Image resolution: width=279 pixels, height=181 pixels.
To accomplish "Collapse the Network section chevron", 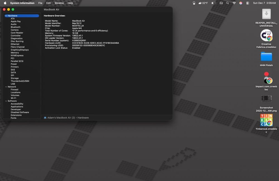I will 6,87.
